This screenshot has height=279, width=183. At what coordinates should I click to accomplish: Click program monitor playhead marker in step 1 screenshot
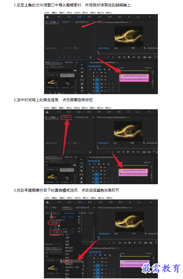pos(98,52)
